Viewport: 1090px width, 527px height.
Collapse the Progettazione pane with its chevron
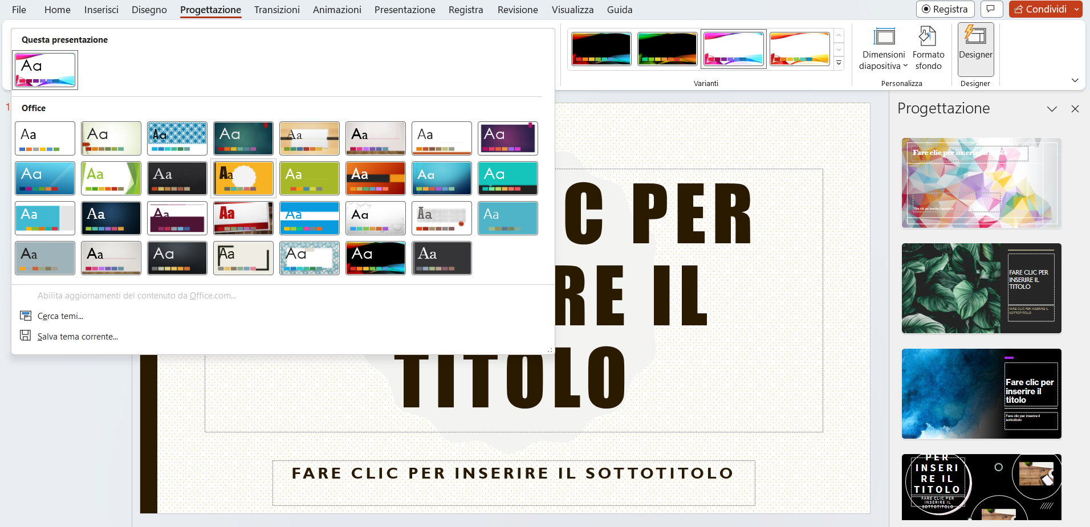point(1052,108)
